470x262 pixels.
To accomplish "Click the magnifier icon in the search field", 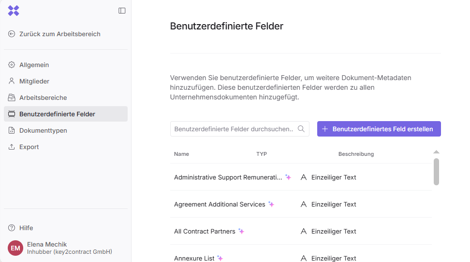I will [301, 129].
